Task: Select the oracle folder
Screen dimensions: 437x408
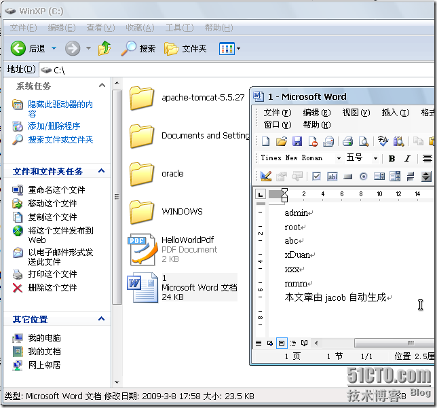Action: point(156,174)
